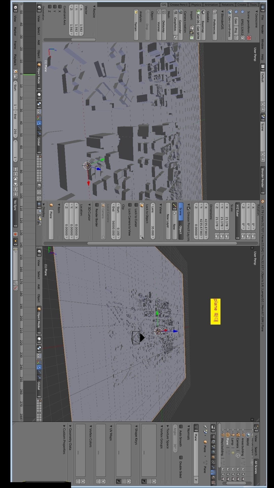Open the Blender Render engine dropdown

coord(263,181)
